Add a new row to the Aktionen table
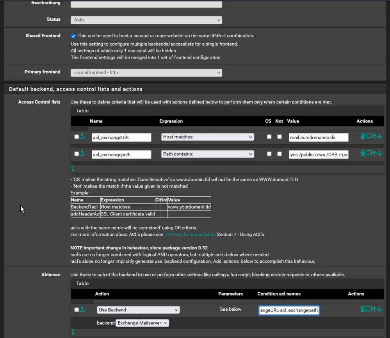 [x=73, y=332]
